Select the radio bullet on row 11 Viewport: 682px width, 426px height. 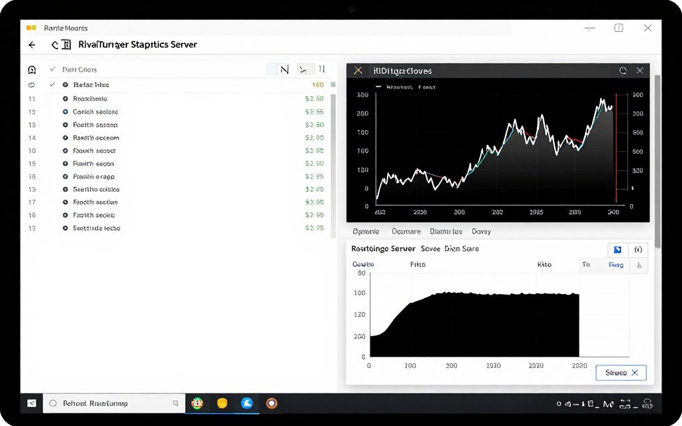[x=65, y=99]
